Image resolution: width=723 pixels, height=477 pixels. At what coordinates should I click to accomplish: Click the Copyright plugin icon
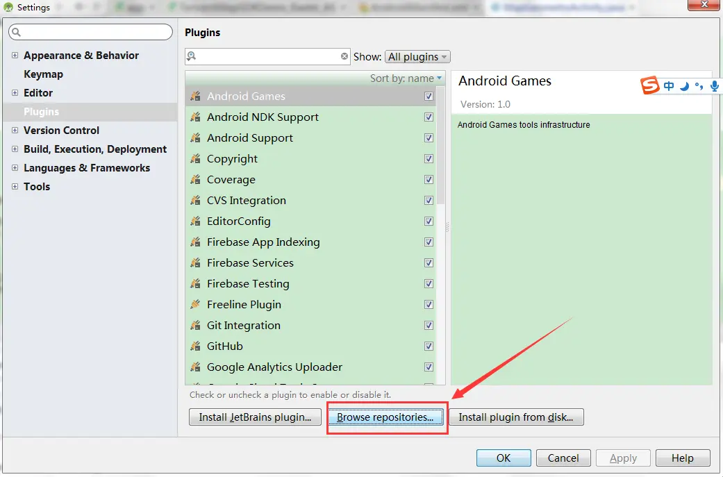(195, 158)
